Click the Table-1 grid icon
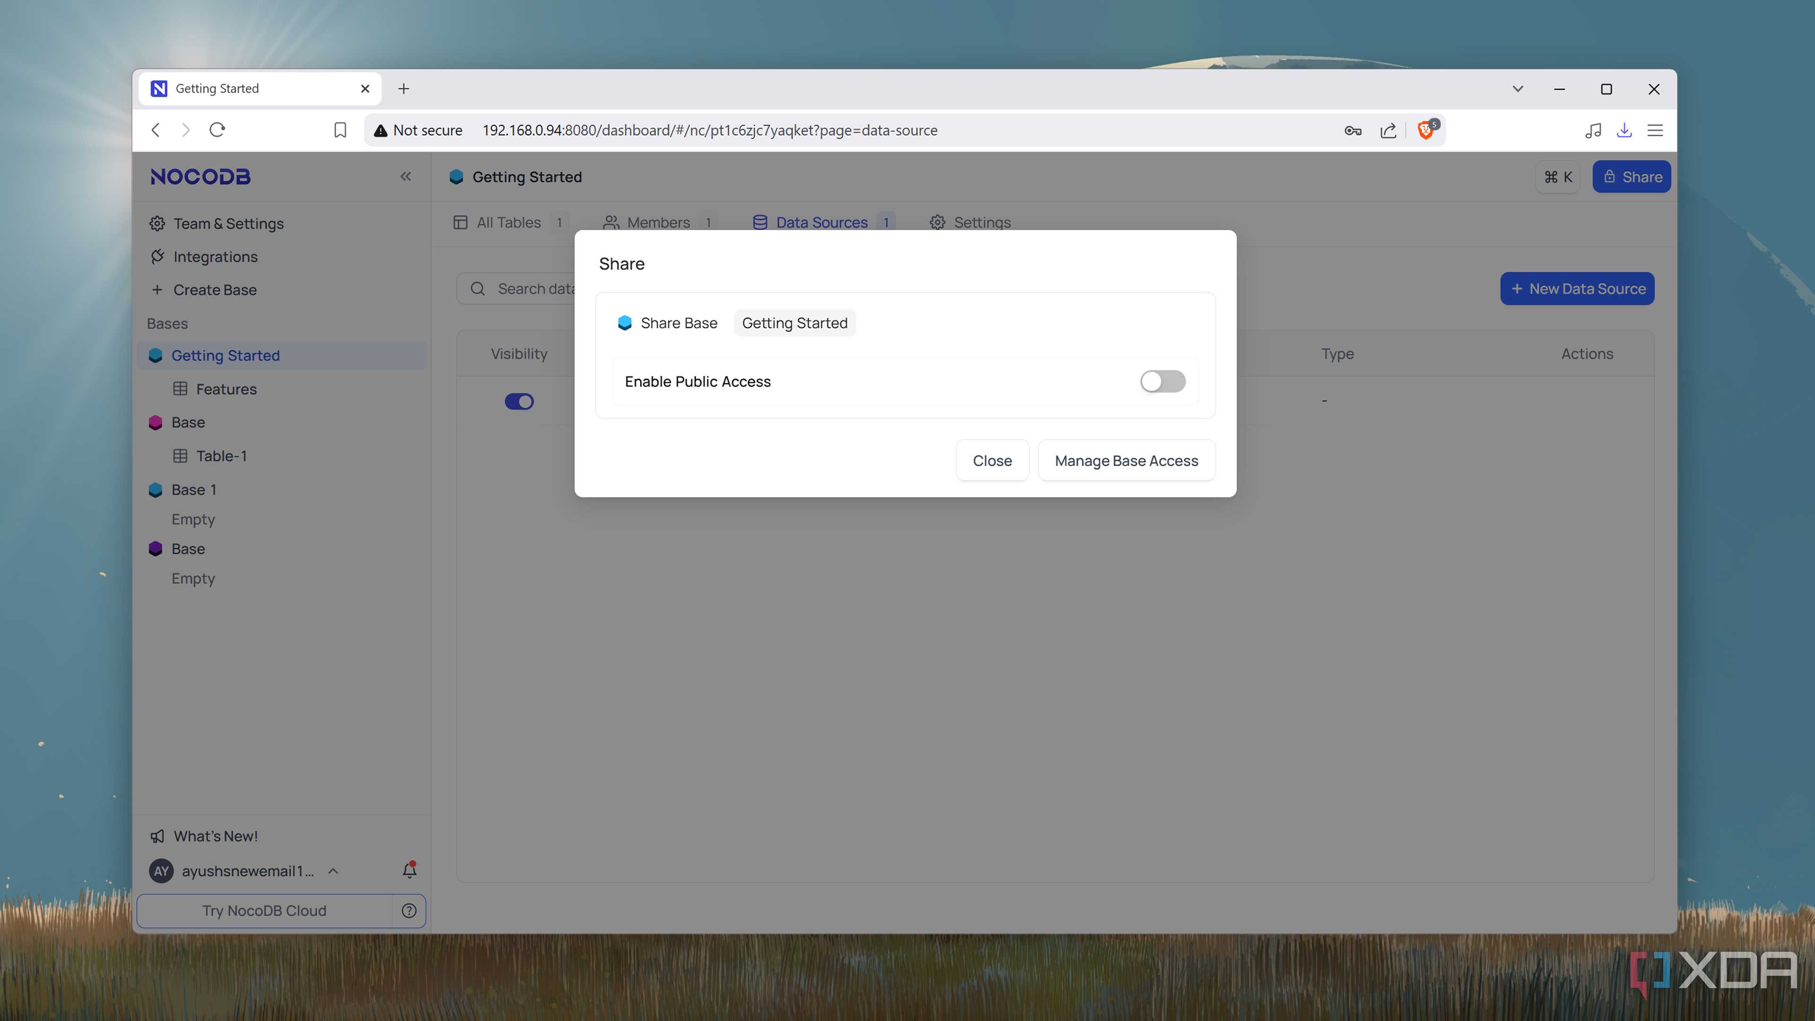Viewport: 1815px width, 1021px height. 181,456
